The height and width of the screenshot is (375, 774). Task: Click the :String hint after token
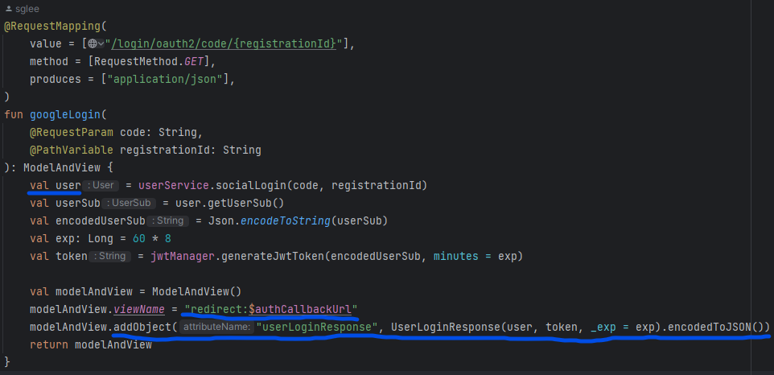click(109, 257)
